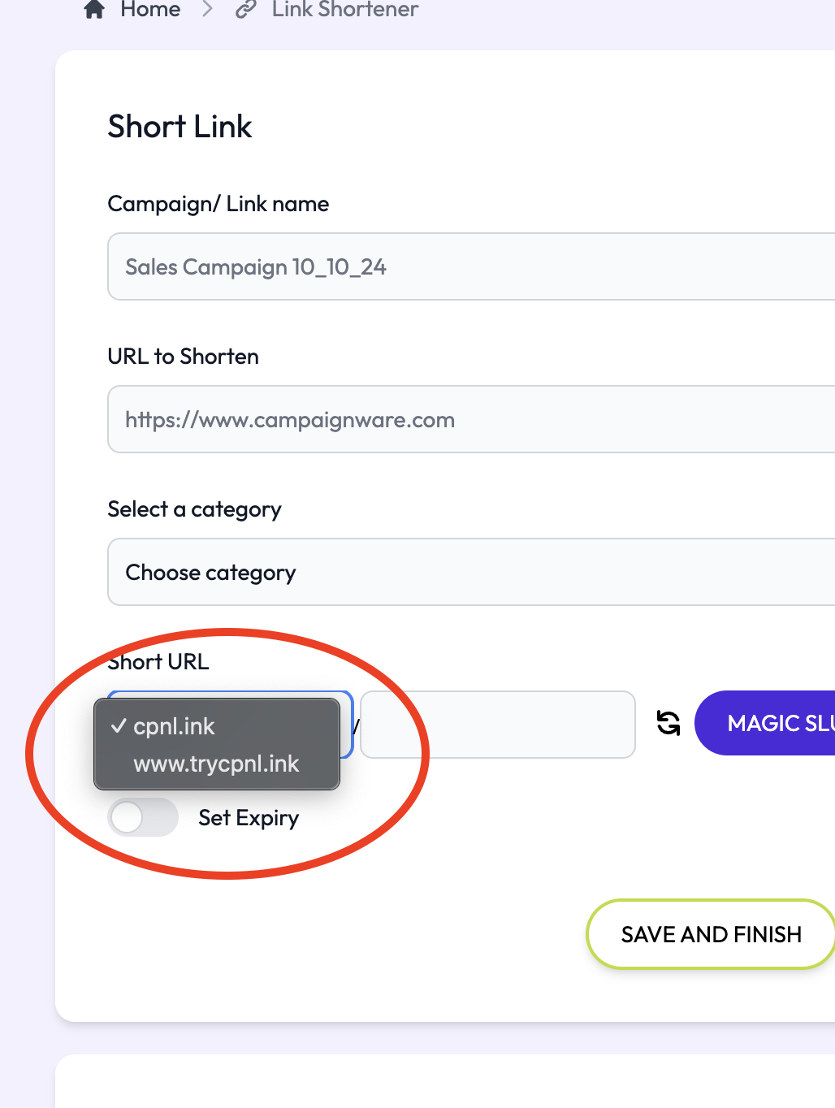Focus the Campaign/Link name field

point(471,267)
